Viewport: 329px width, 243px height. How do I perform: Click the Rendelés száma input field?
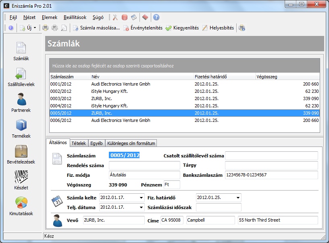pyautogui.click(x=144, y=165)
